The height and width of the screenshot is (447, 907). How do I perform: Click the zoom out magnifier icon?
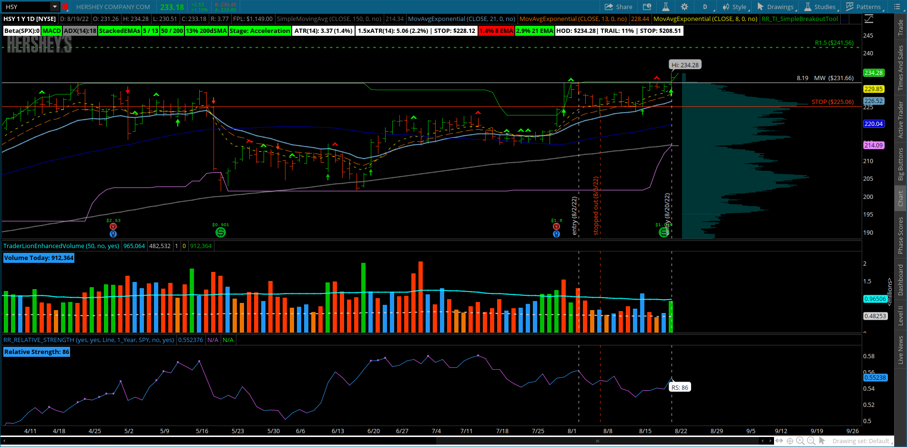pyautogui.click(x=811, y=441)
